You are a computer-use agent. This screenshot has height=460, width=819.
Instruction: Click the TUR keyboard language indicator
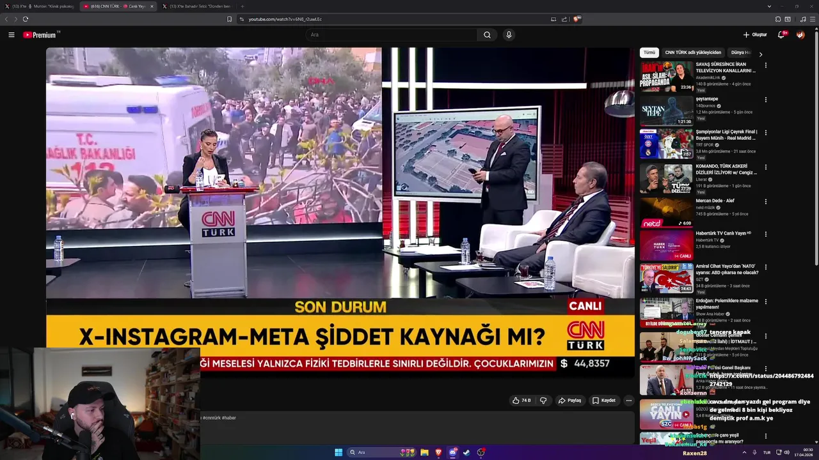click(767, 452)
